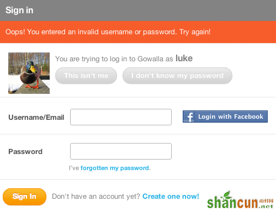
Task: Click "Don't have an account yet?" text
Action: 96,197
